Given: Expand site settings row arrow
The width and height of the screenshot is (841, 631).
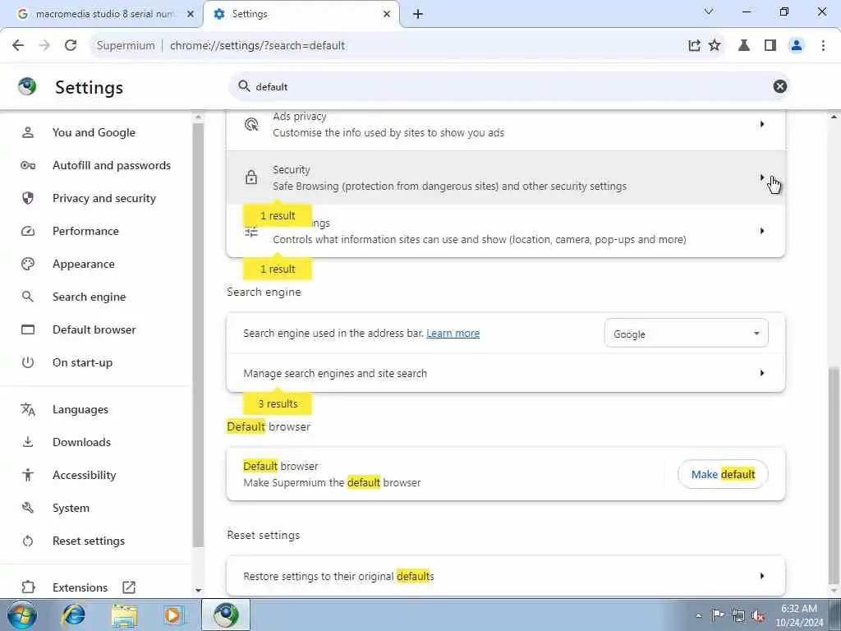Looking at the screenshot, I should 762,231.
